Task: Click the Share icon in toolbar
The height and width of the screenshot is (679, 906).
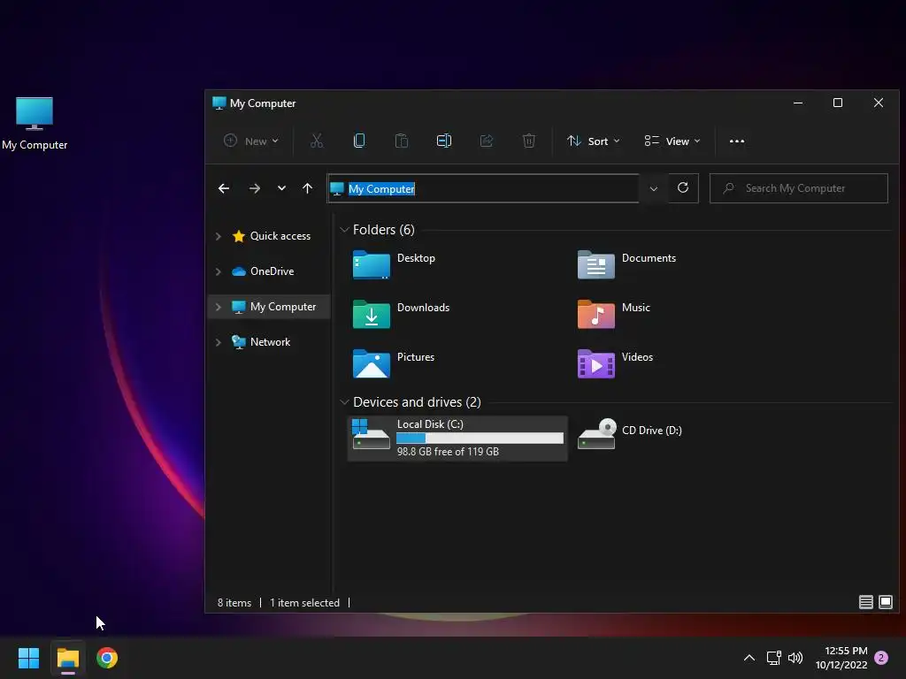Action: (x=487, y=141)
